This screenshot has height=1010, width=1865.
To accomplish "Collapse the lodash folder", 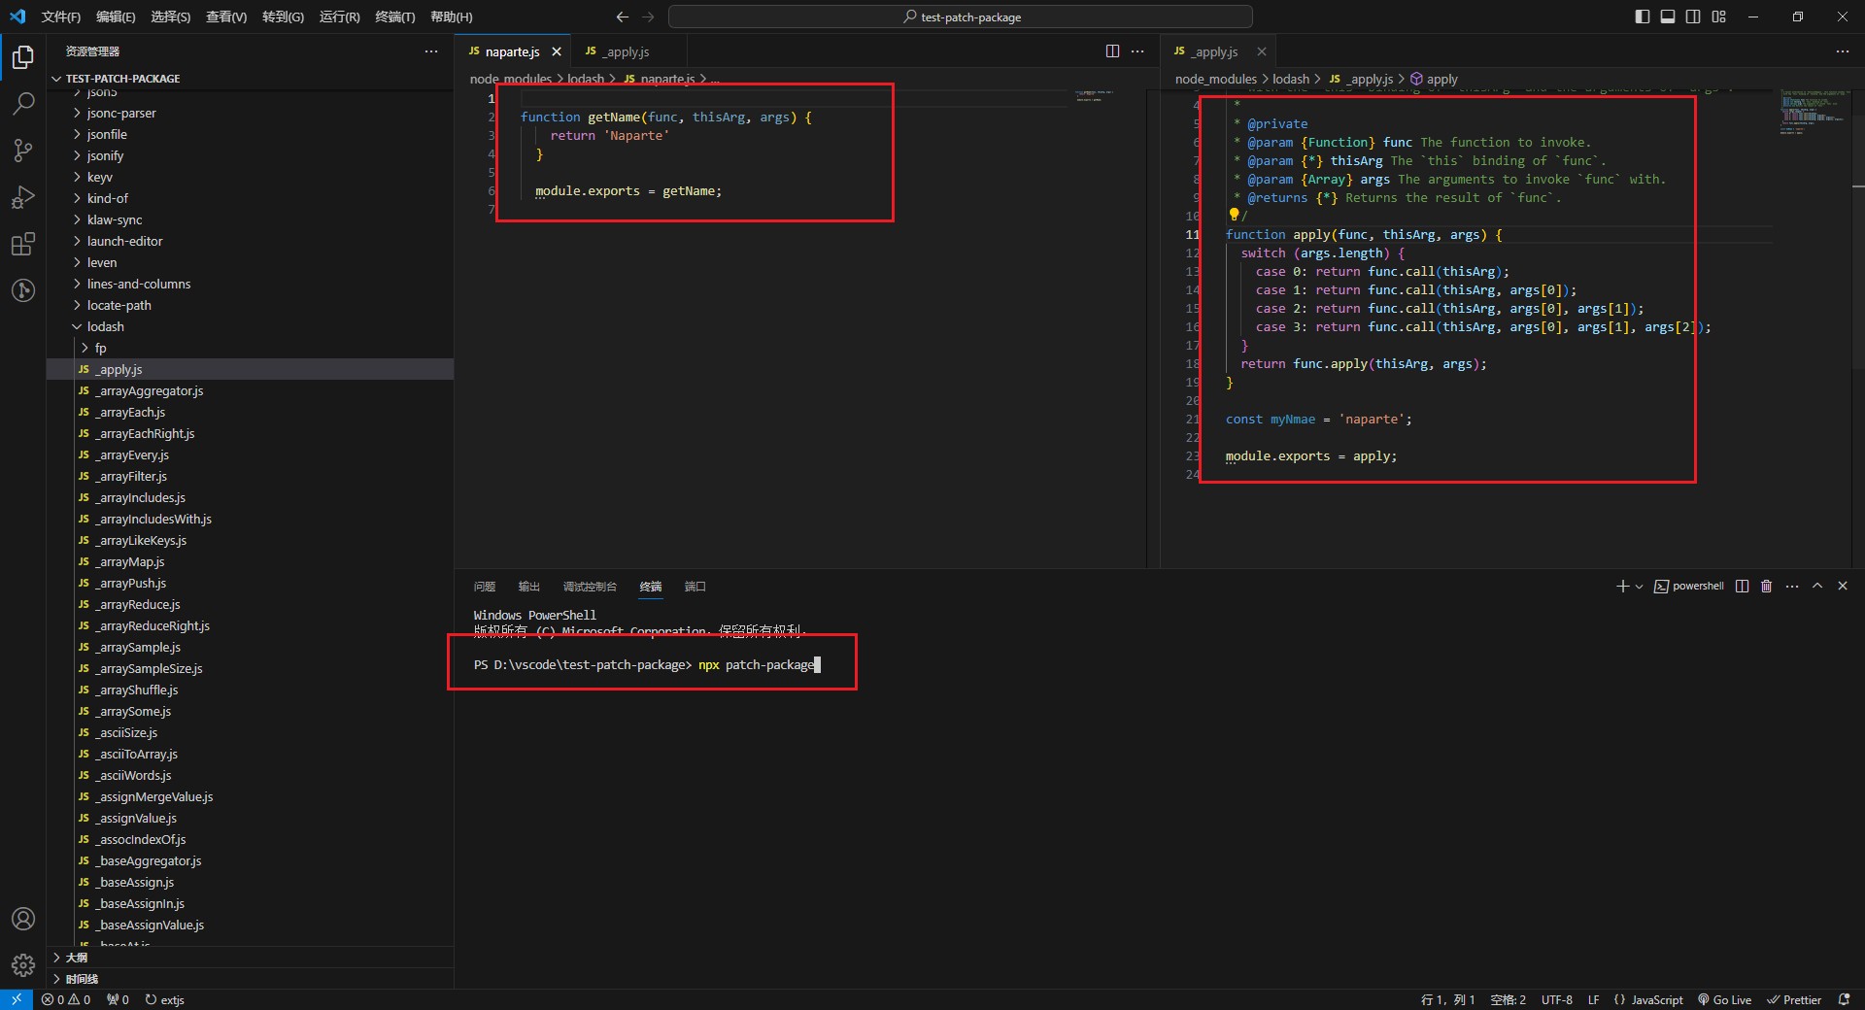I will 105,327.
